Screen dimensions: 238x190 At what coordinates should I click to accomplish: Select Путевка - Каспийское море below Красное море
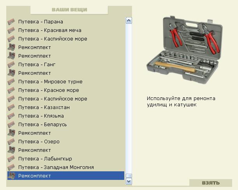[x=53, y=99]
